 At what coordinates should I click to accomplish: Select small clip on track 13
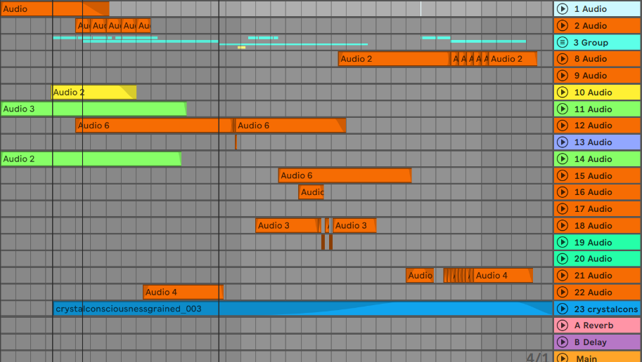click(236, 142)
